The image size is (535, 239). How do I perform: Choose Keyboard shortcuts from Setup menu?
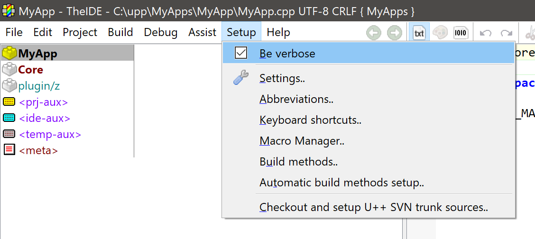point(310,120)
